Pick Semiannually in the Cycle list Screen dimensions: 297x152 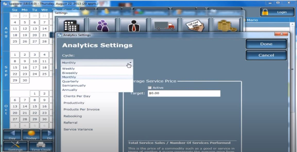click(97, 85)
